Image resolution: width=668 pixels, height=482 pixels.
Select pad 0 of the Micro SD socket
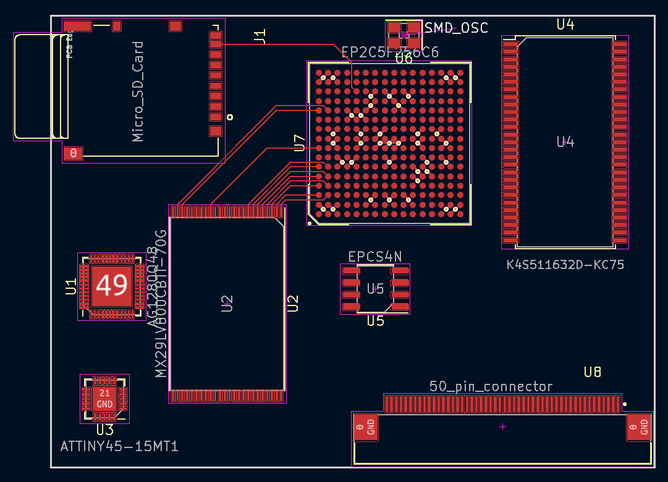point(74,153)
